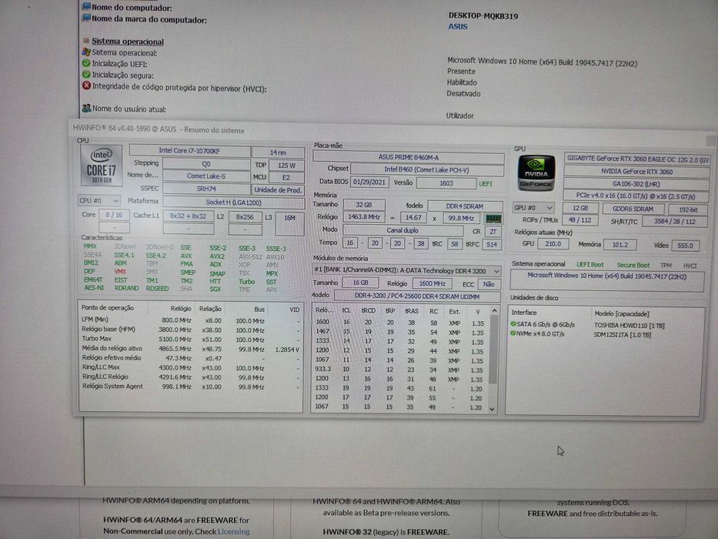718x539 pixels.
Task: Select the Turbo Max operating point row
Action: pyautogui.click(x=191, y=339)
